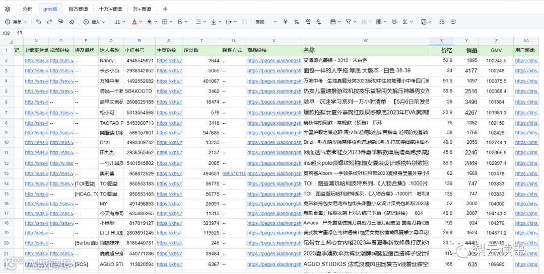This screenshot has height=274, width=544.
Task: Open find and search icon
Action: pos(442,22)
